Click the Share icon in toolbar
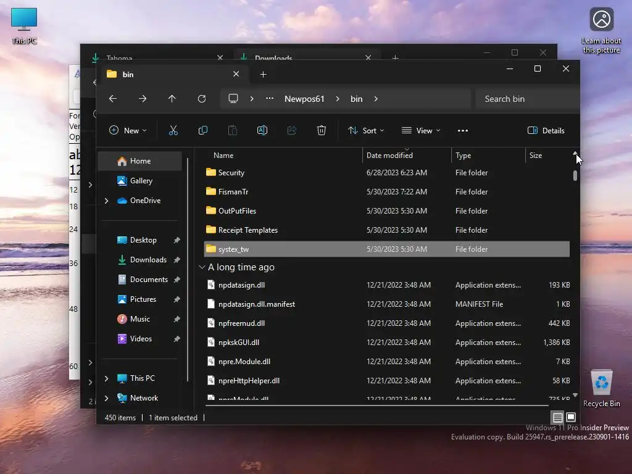 (x=292, y=130)
